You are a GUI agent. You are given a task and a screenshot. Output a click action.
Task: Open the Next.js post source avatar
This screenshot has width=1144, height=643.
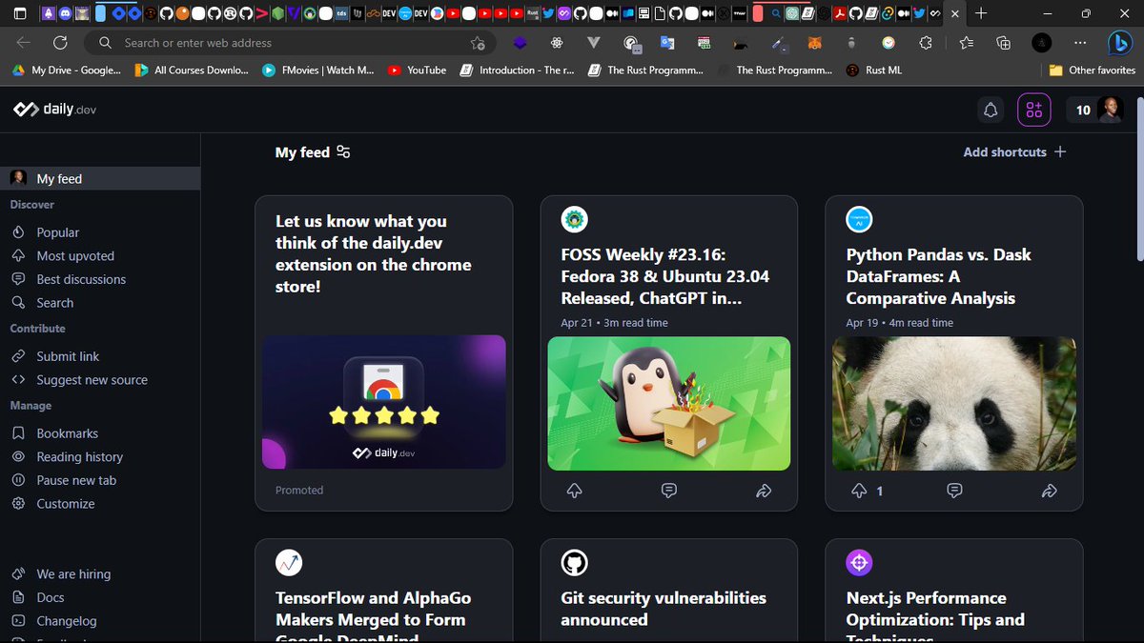[860, 563]
